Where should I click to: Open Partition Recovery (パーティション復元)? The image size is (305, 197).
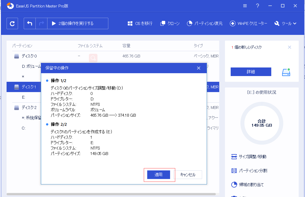(205, 23)
